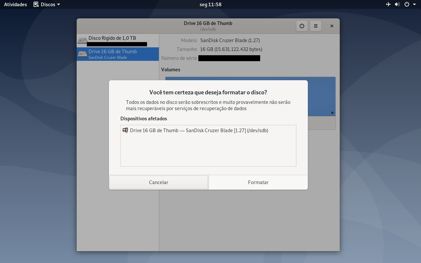This screenshot has height=263, width=421.
Task: Click the device icon in affected devices list
Action: [x=125, y=130]
